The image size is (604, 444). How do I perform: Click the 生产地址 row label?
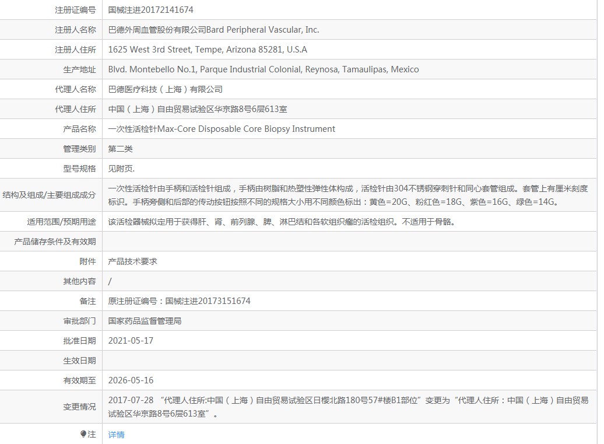pos(79,70)
